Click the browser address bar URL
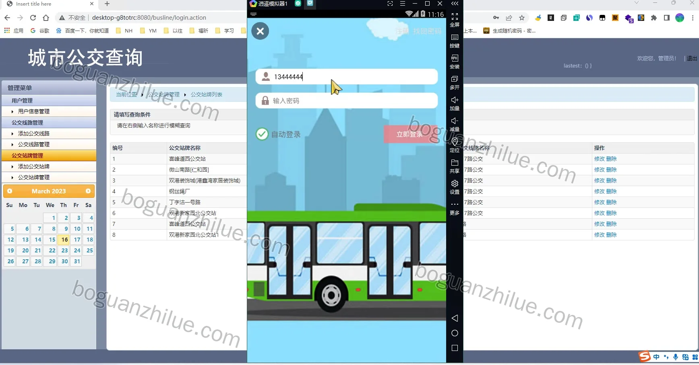The height and width of the screenshot is (365, 699). 149,18
